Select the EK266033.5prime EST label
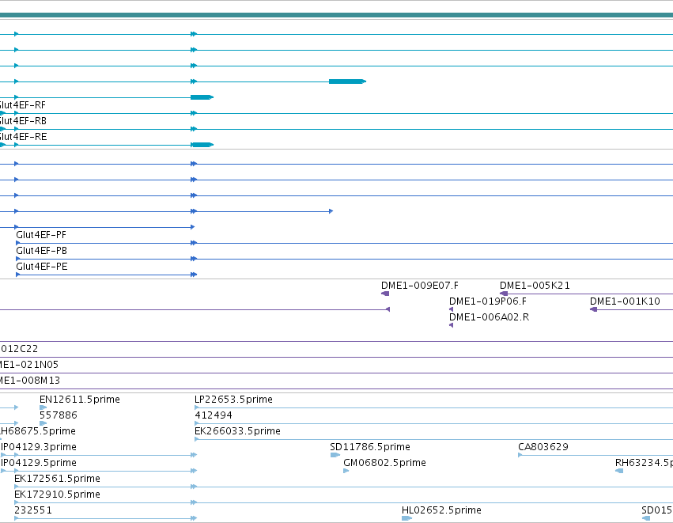Image resolution: width=673 pixels, height=523 pixels. tap(237, 431)
